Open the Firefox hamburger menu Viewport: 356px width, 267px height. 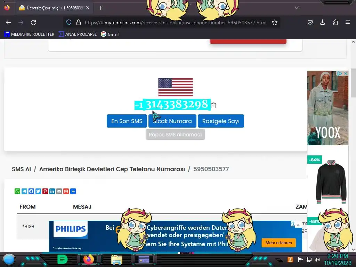coord(347,22)
